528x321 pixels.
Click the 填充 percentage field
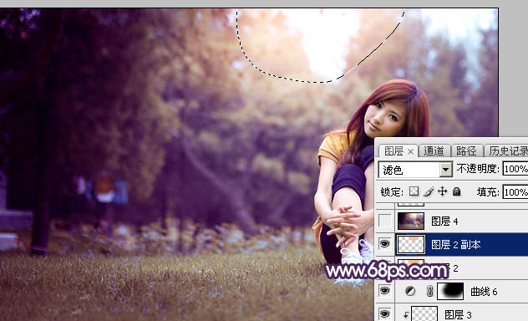(x=515, y=192)
